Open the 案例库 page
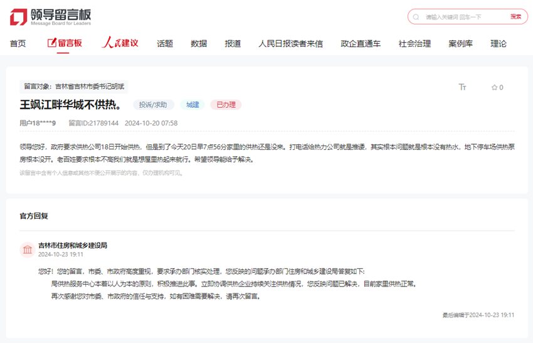The image size is (533, 343). pyautogui.click(x=460, y=43)
